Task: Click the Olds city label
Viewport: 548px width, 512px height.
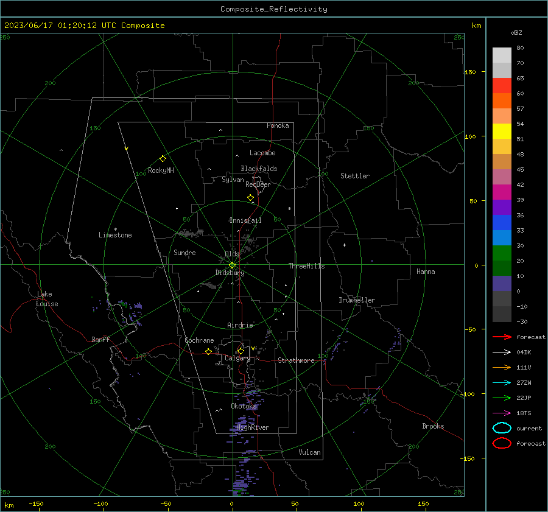Action: [x=232, y=254]
